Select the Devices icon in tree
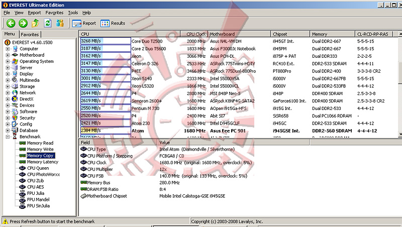The image size is (402, 227). click(15, 105)
